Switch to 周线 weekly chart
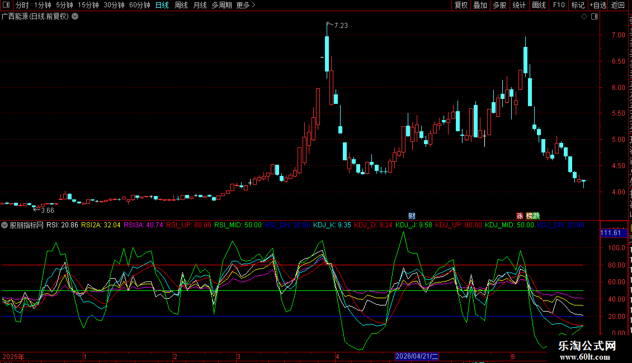This screenshot has height=363, width=632. pyautogui.click(x=181, y=5)
